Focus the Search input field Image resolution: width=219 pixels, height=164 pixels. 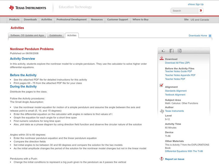[184, 11]
